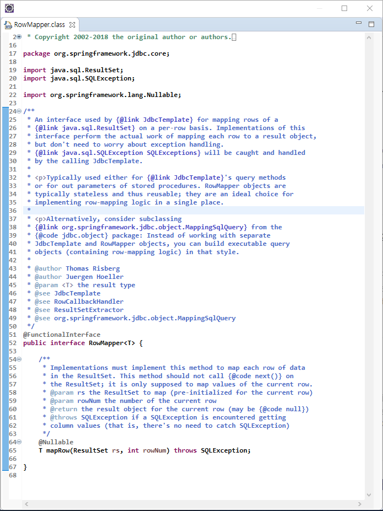This screenshot has width=383, height=511.
Task: Click 'throws' keyword on line 65
Action: [x=185, y=450]
